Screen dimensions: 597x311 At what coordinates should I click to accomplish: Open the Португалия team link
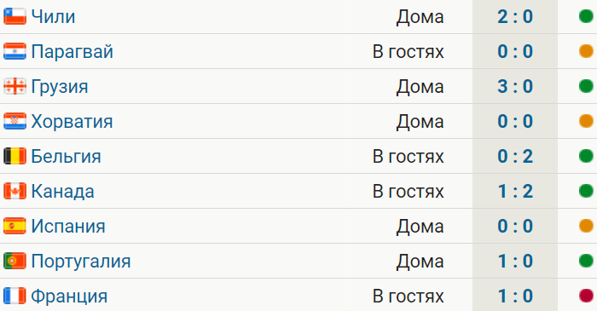[81, 262]
